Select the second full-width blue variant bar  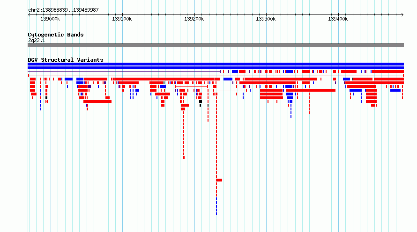pyautogui.click(x=216, y=68)
